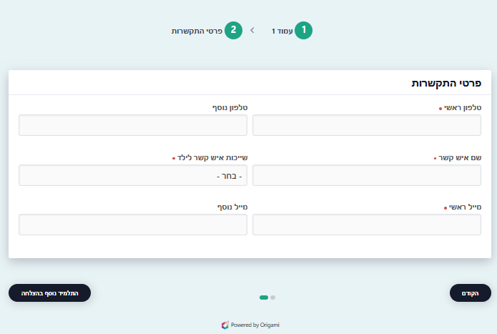Select the green active pagination dot
Screen dimensions: 497x334
click(264, 297)
